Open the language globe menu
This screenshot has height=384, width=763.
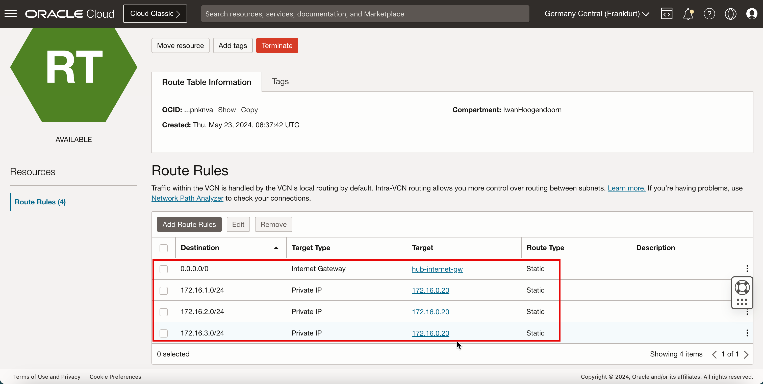pyautogui.click(x=730, y=14)
